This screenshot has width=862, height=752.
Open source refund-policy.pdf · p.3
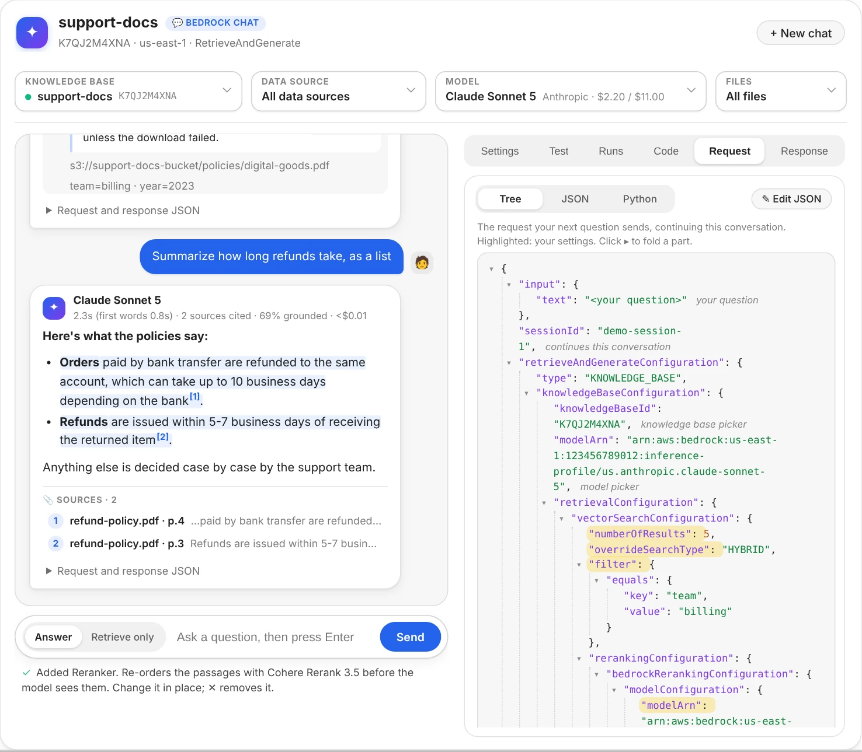[x=214, y=543]
